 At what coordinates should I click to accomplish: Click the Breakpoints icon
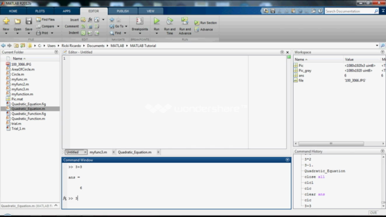pyautogui.click(x=139, y=21)
